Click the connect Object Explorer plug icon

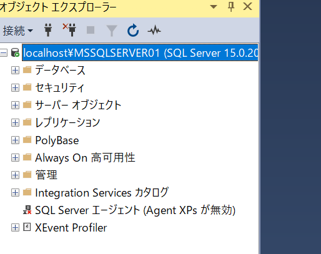pyautogui.click(x=48, y=31)
